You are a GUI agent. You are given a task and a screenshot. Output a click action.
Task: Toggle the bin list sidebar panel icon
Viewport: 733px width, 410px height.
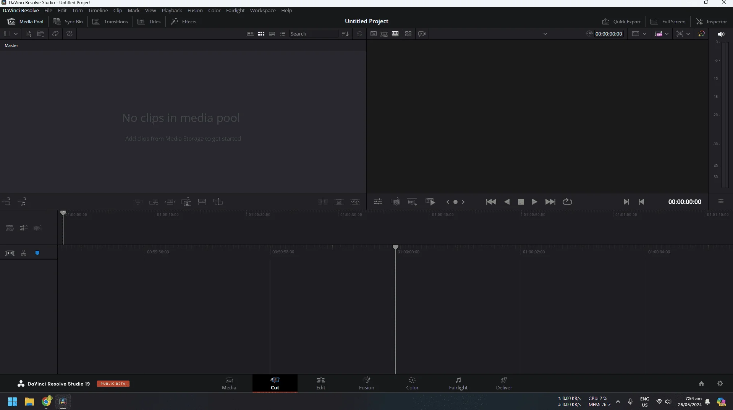(6, 34)
